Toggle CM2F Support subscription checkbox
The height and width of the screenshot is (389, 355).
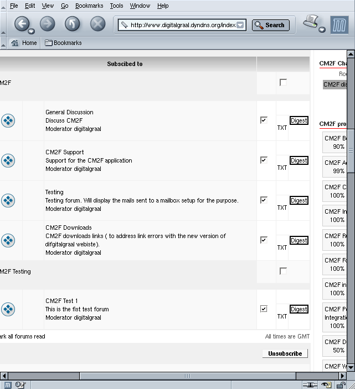point(264,160)
